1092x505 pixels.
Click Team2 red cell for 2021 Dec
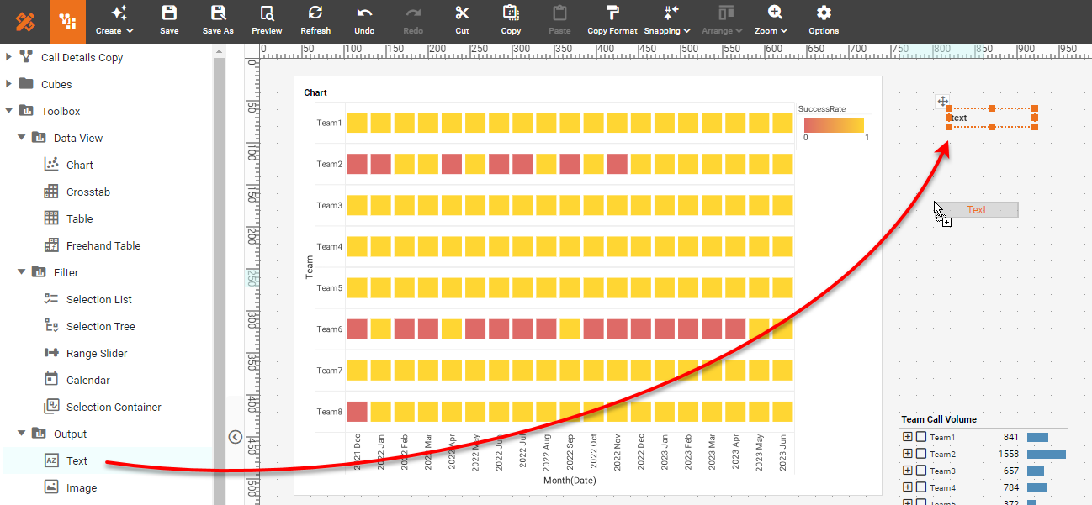(x=357, y=164)
